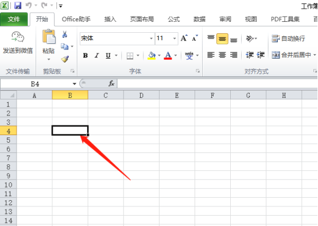Expand the underline style arrow
318x226 pixels.
click(116, 55)
